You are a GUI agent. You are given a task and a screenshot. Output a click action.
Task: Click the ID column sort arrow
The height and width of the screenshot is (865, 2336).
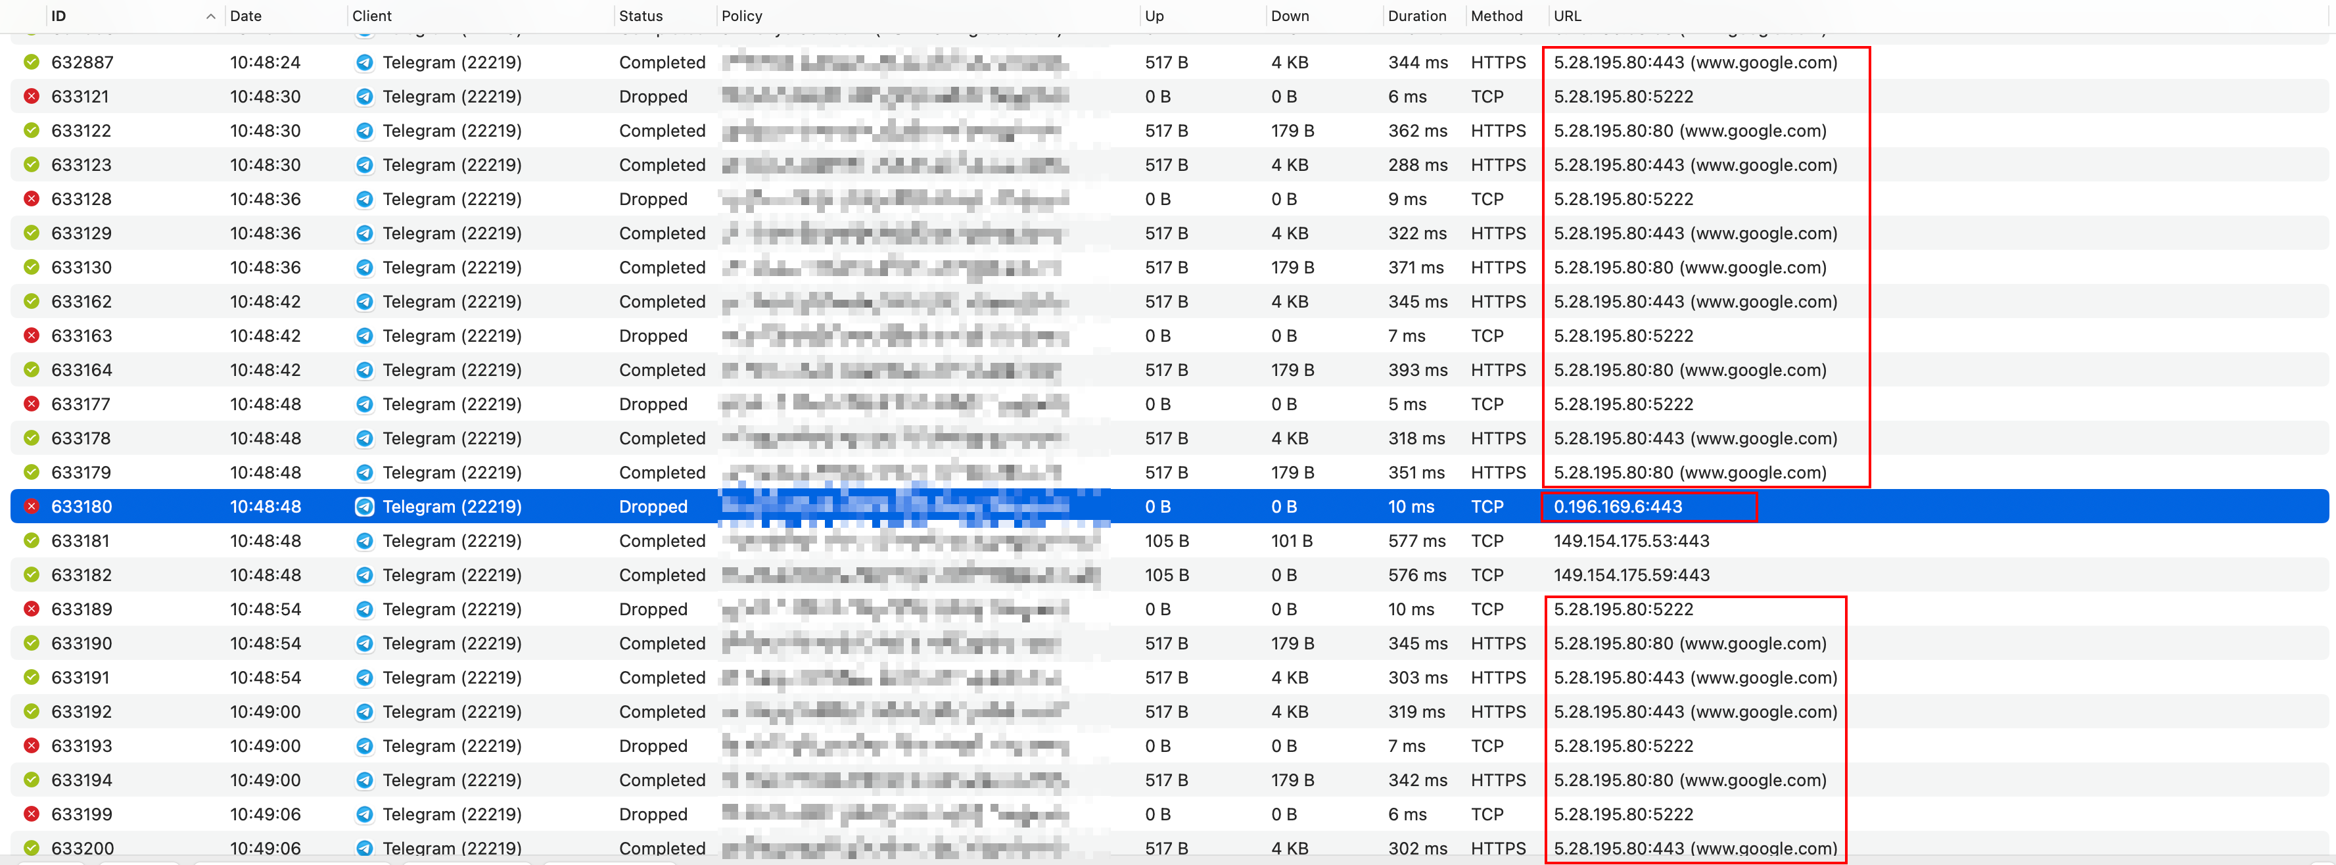click(210, 16)
